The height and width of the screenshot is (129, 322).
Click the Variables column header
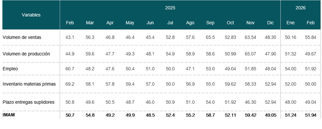tap(31, 15)
